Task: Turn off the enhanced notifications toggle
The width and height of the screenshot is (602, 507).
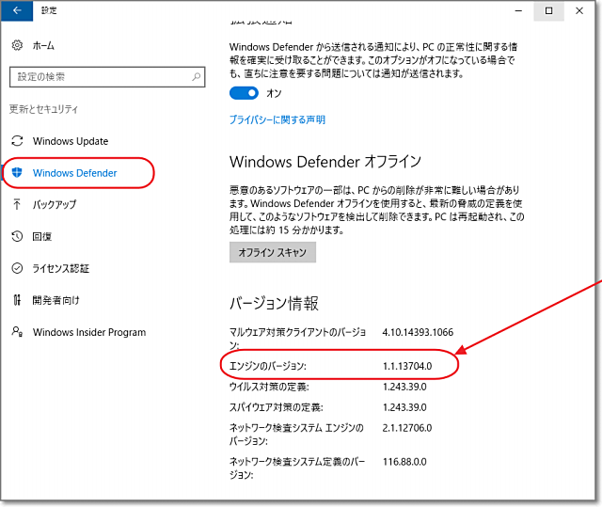Action: pyautogui.click(x=244, y=93)
